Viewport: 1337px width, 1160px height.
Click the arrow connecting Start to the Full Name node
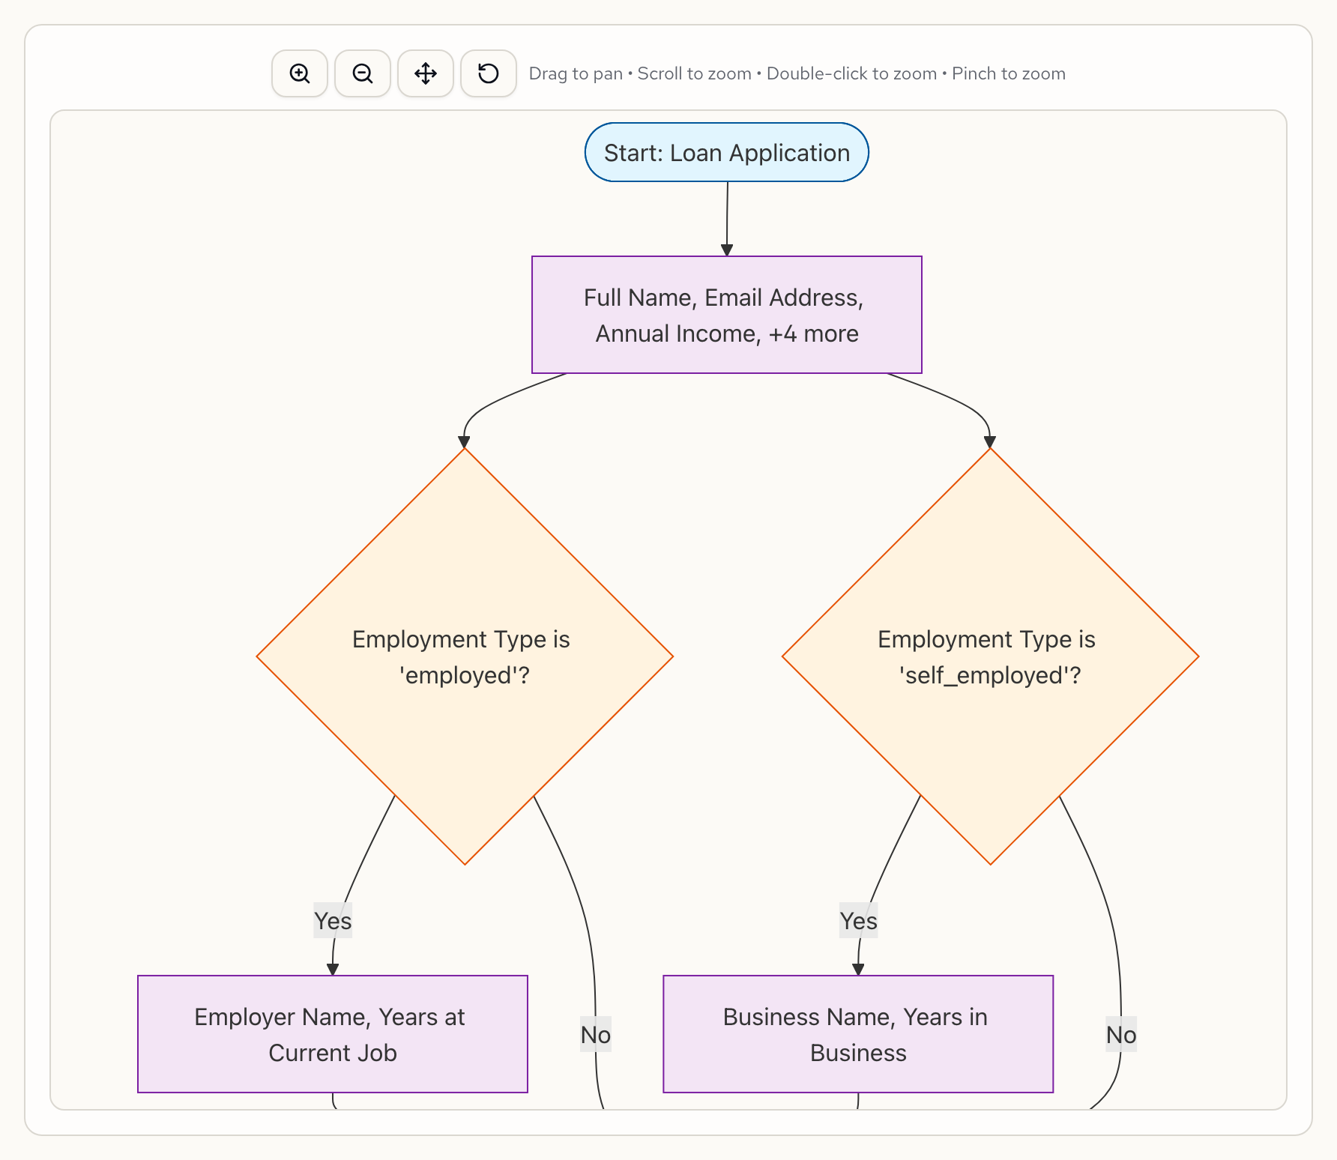[x=727, y=217]
